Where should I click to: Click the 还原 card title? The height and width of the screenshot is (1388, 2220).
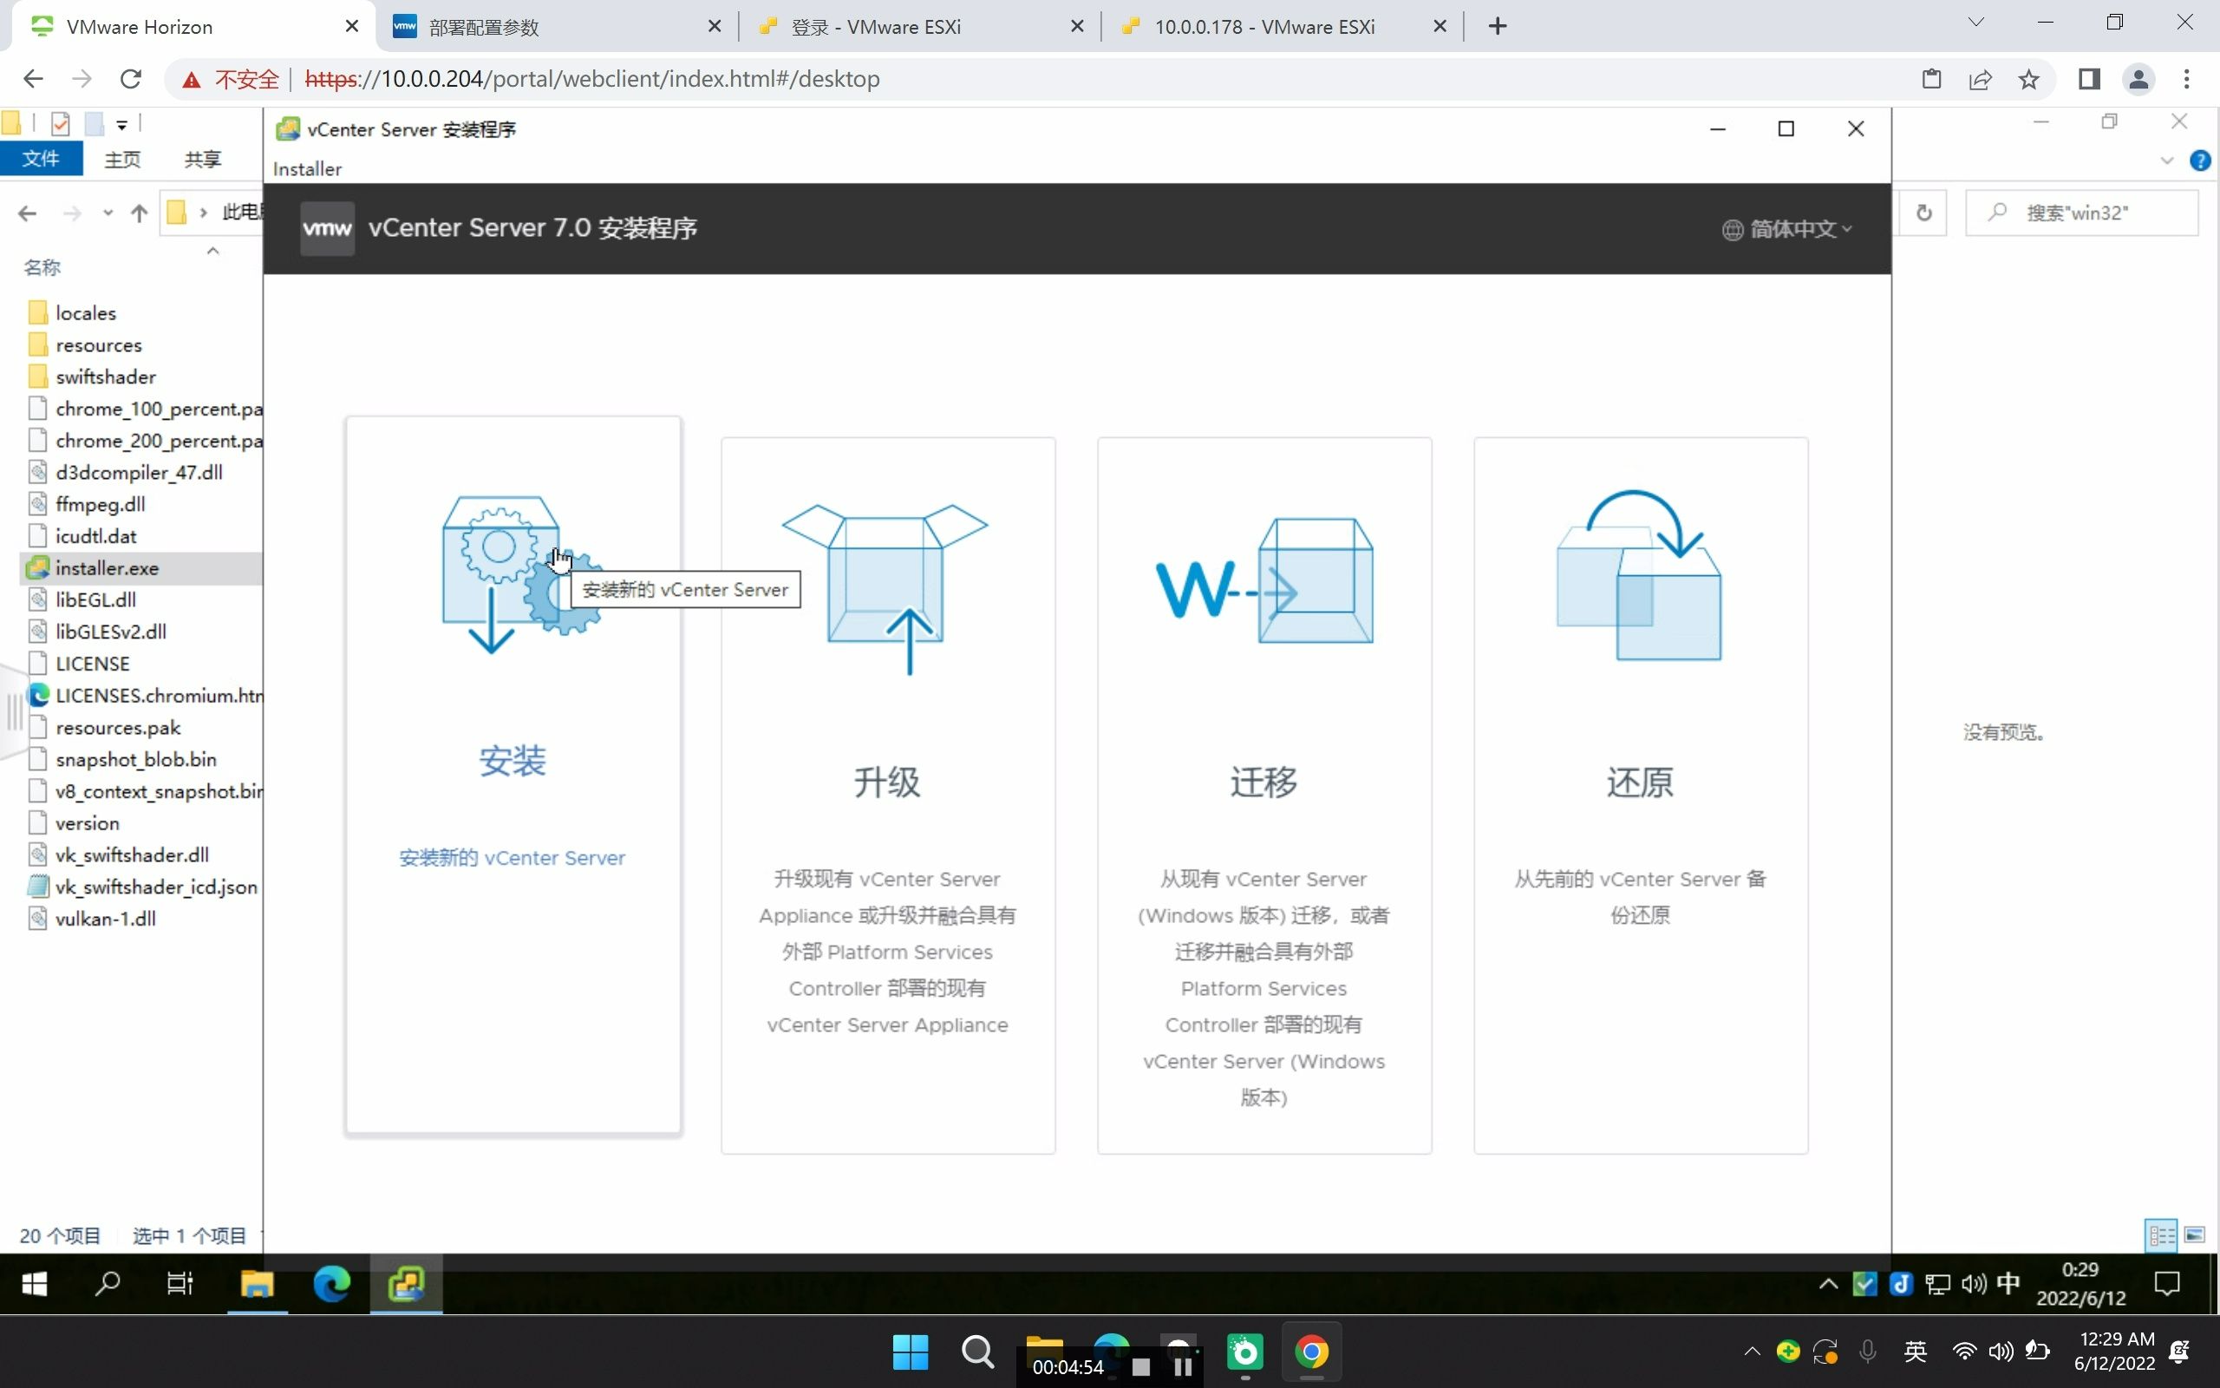click(1640, 782)
